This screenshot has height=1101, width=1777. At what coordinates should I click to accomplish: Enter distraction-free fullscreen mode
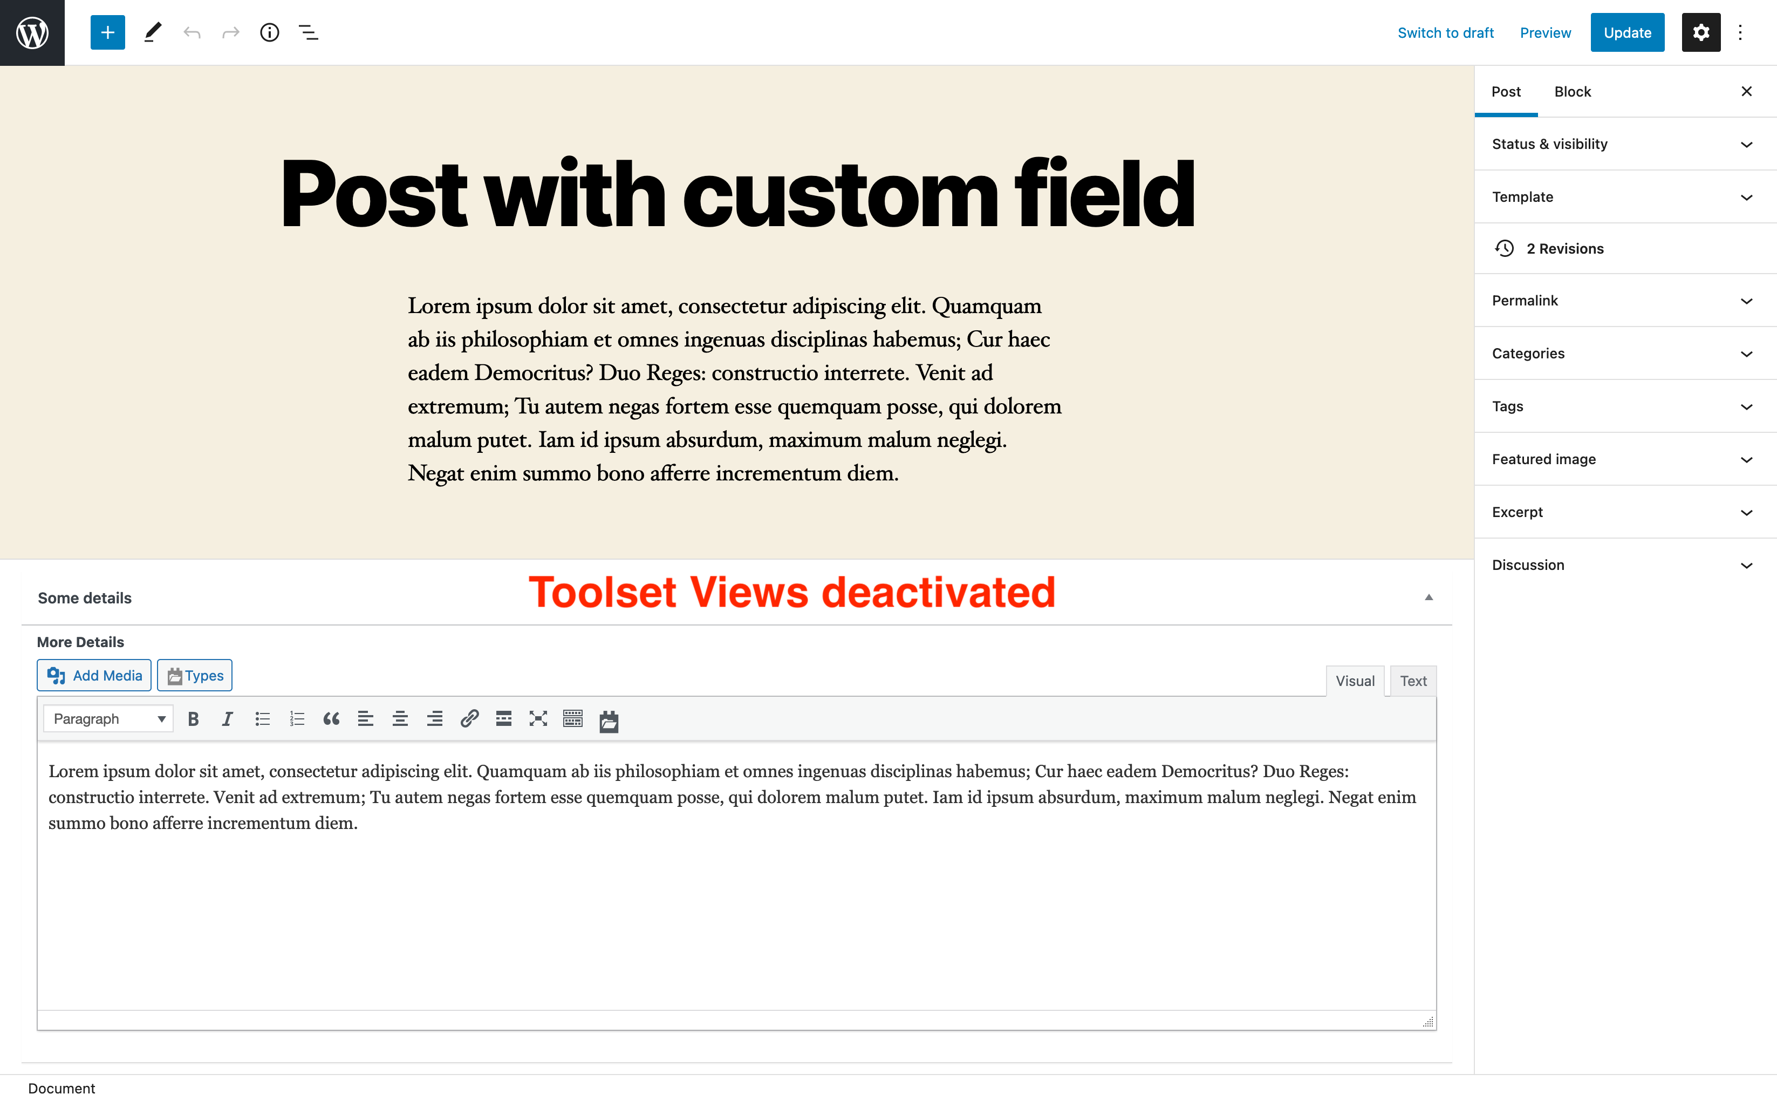pos(538,719)
